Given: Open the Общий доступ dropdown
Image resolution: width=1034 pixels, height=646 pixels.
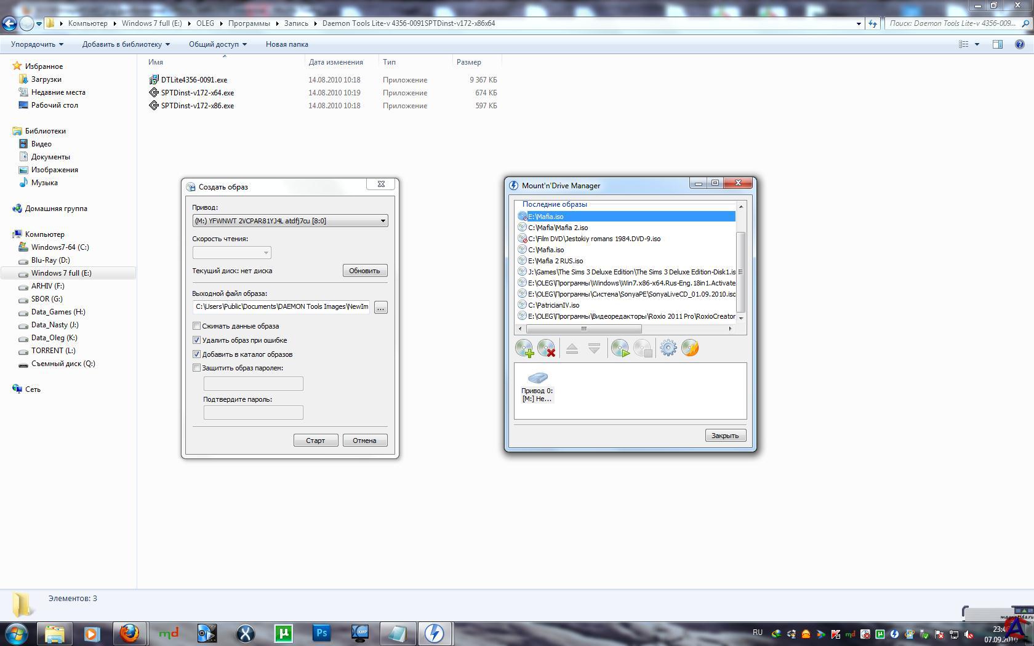Looking at the screenshot, I should 217,44.
